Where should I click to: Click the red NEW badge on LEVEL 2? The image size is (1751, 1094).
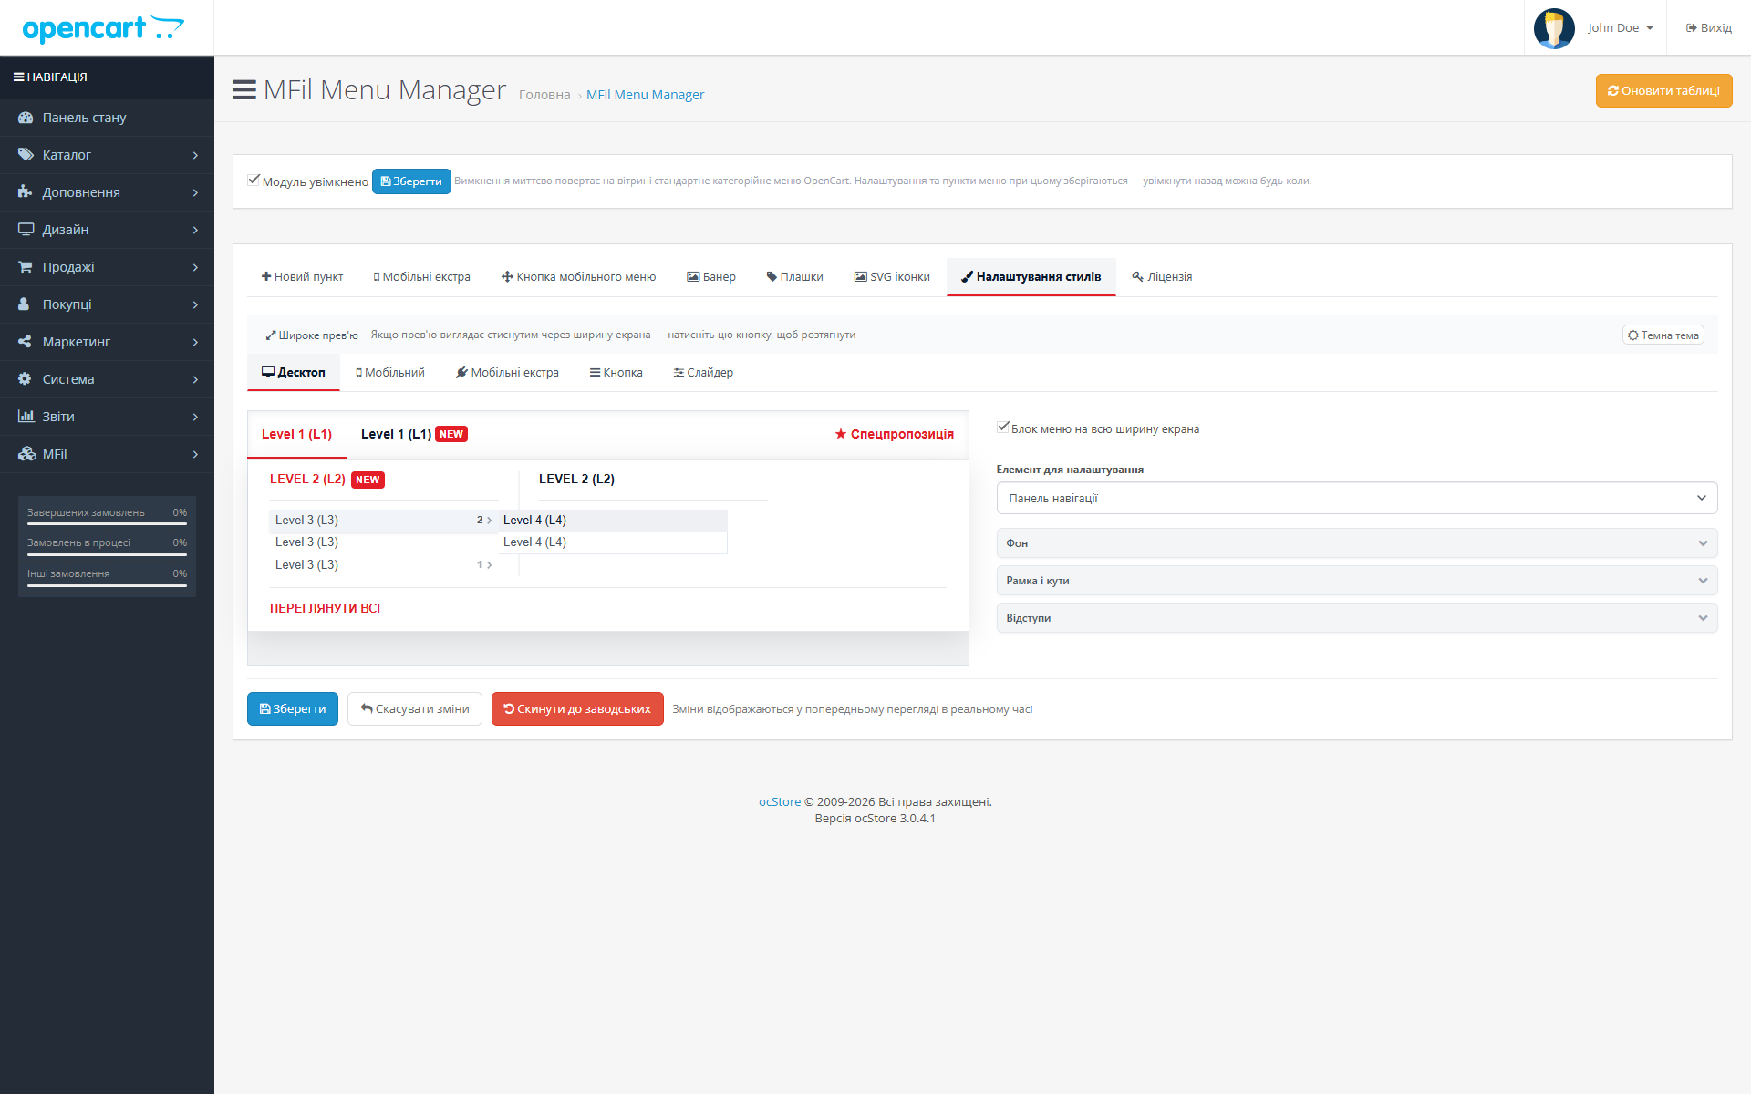pos(368,480)
